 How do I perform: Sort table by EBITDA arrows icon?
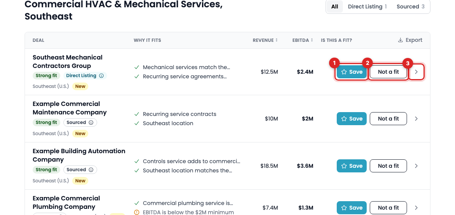[x=312, y=40]
